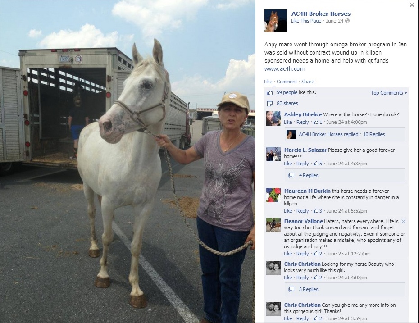Click the AC4H Broker Horses page avatar
The image size is (419, 323).
click(x=275, y=21)
